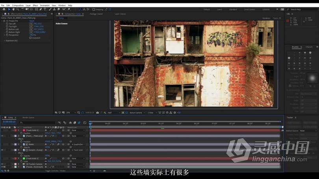Click Reset link for CC Power Pin
Viewport: 319px width, 179px height.
coord(32,21)
